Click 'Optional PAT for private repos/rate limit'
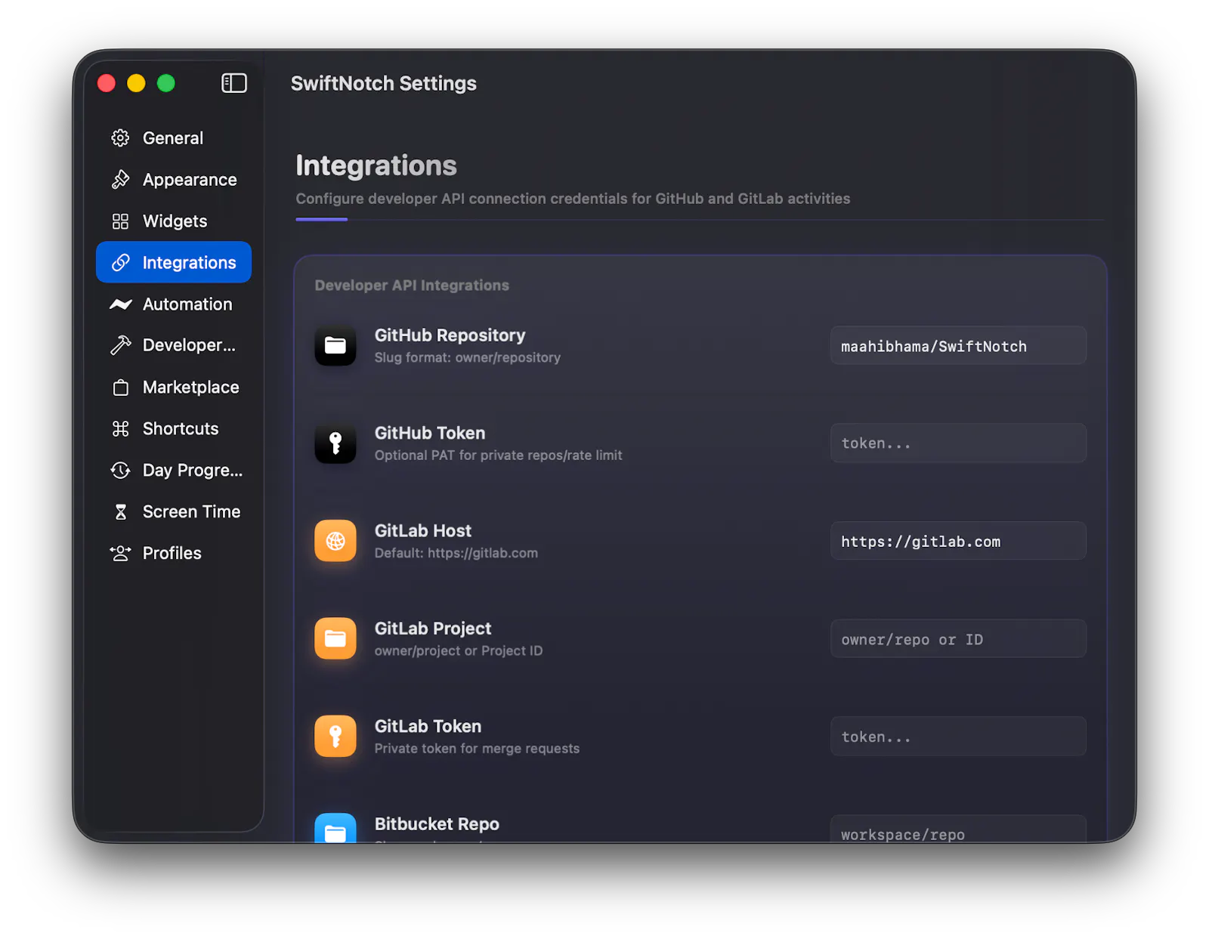This screenshot has width=1209, height=939. 499,456
